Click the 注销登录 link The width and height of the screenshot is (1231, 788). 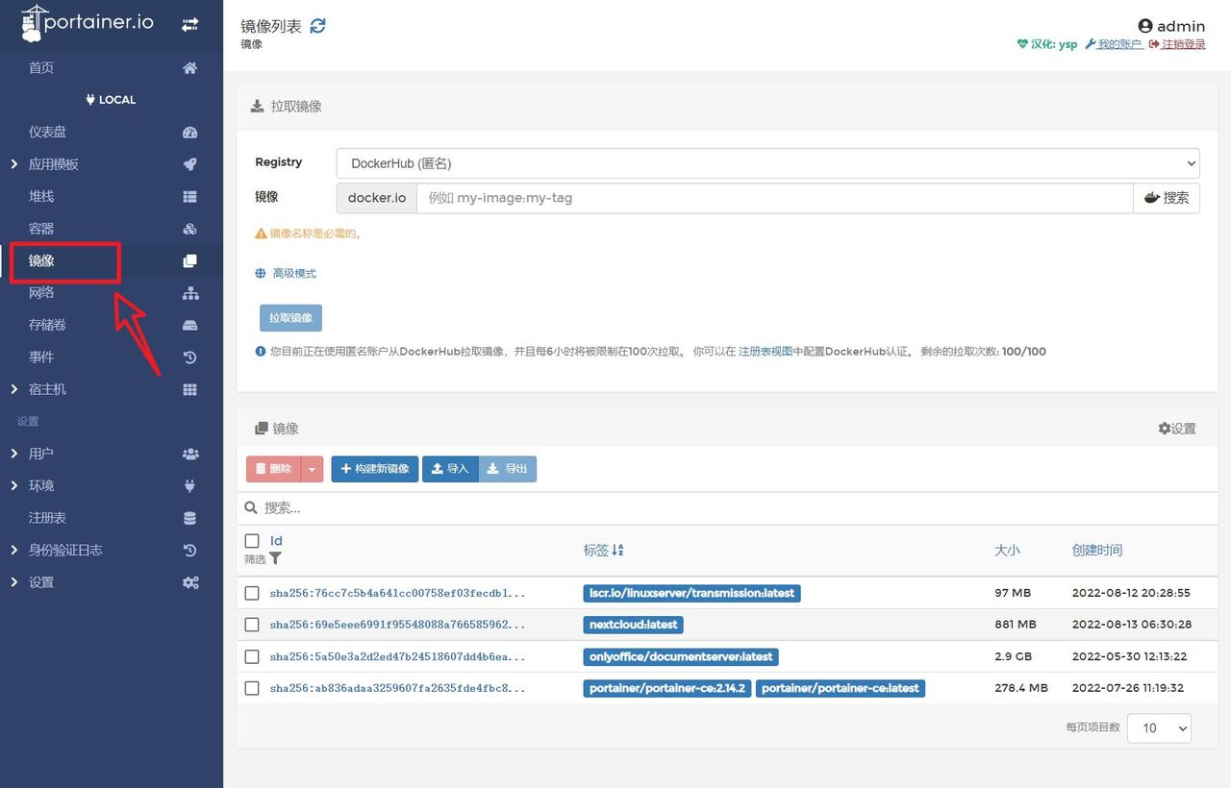pyautogui.click(x=1177, y=44)
